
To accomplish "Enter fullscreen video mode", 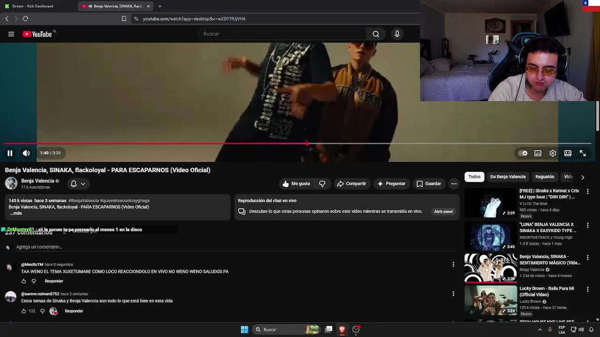I will (x=583, y=153).
